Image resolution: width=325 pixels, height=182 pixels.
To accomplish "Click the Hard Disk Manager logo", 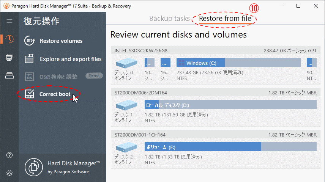I will [34, 167].
